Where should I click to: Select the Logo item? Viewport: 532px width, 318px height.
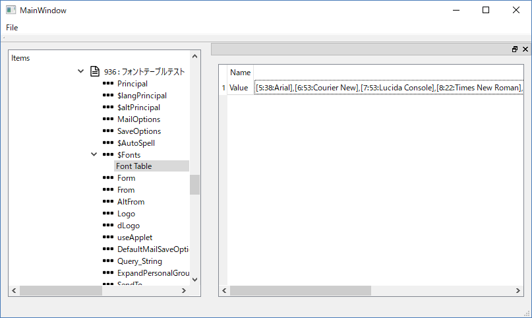coord(126,214)
